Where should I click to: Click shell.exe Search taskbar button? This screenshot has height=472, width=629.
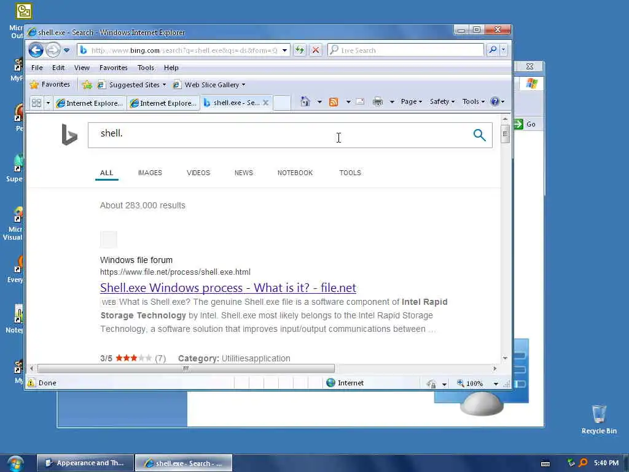click(x=184, y=463)
